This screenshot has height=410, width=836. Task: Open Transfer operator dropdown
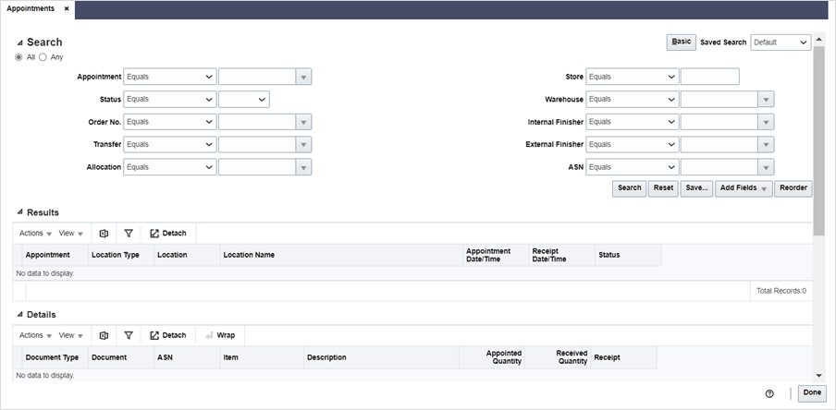point(169,144)
